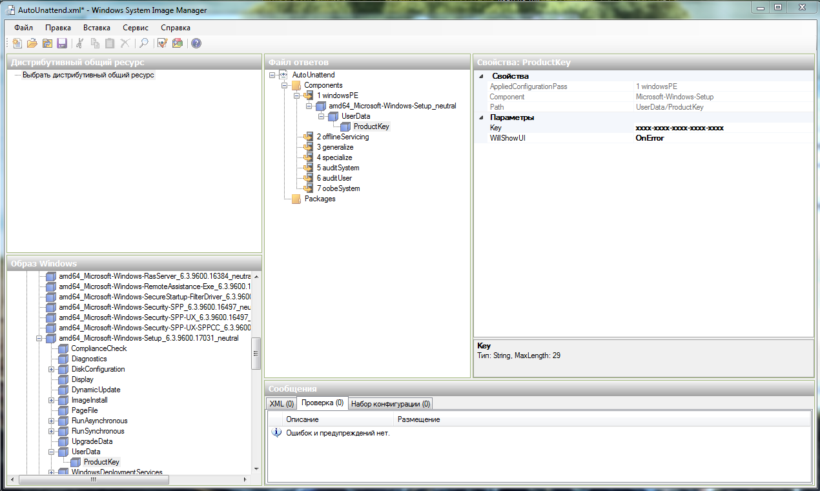
Task: Click the Cut scissors icon
Action: [80, 43]
